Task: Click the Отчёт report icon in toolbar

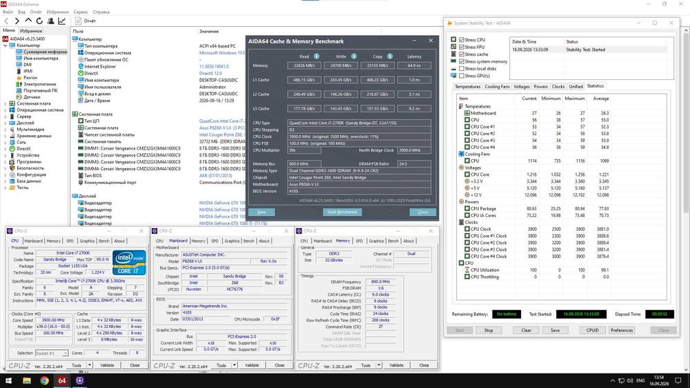Action: click(79, 21)
